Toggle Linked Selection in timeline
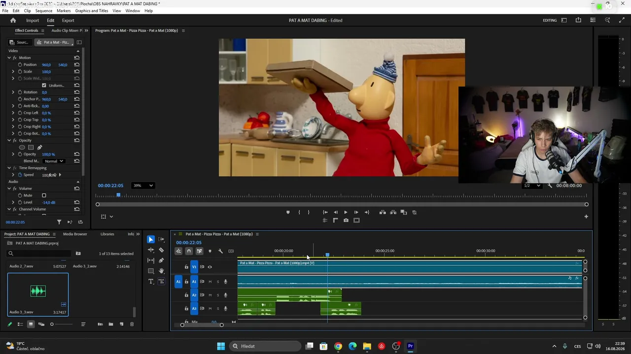 (199, 251)
